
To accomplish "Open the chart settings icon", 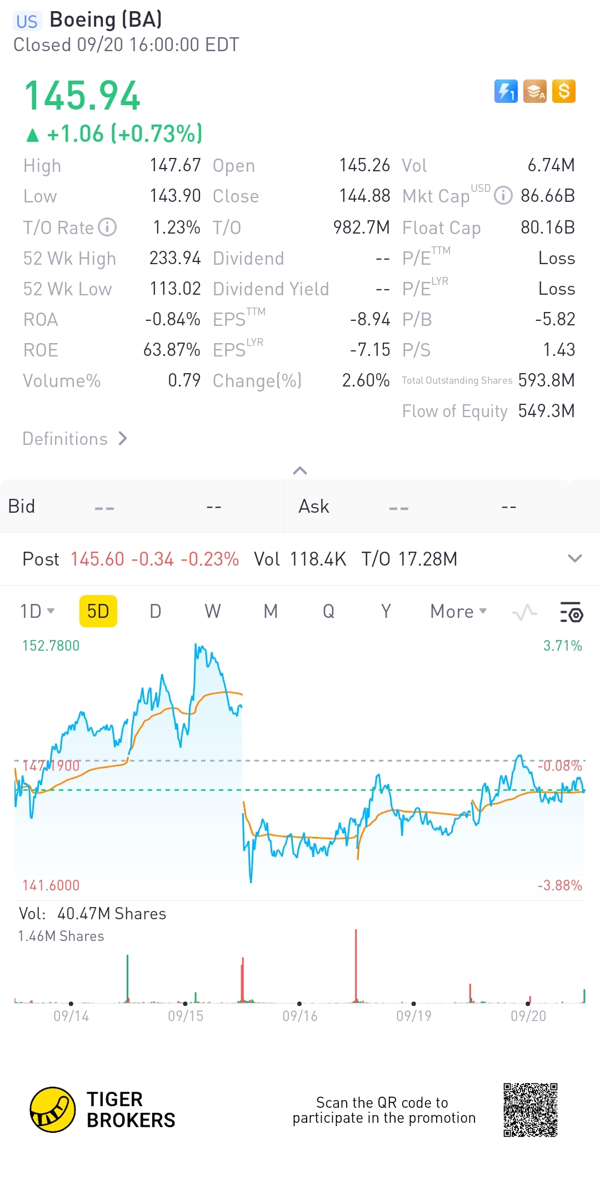I will 571,612.
